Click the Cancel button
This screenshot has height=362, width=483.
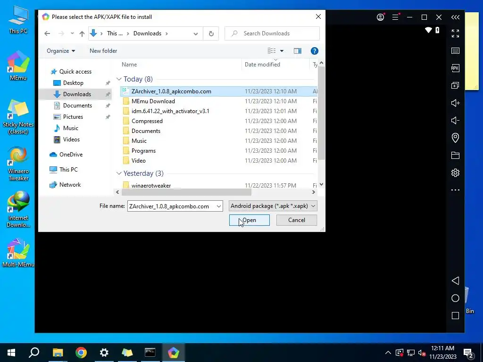297,220
